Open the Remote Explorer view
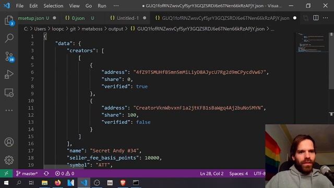 click(x=9, y=93)
